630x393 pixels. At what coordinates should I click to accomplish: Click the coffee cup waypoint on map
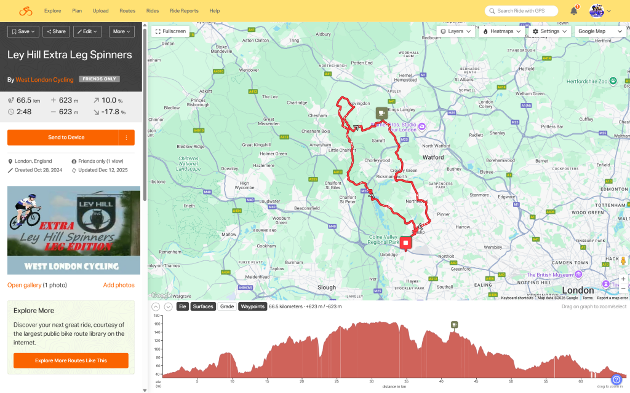coord(381,114)
